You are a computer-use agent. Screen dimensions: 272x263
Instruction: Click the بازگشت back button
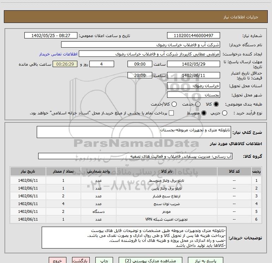(x=81, y=261)
